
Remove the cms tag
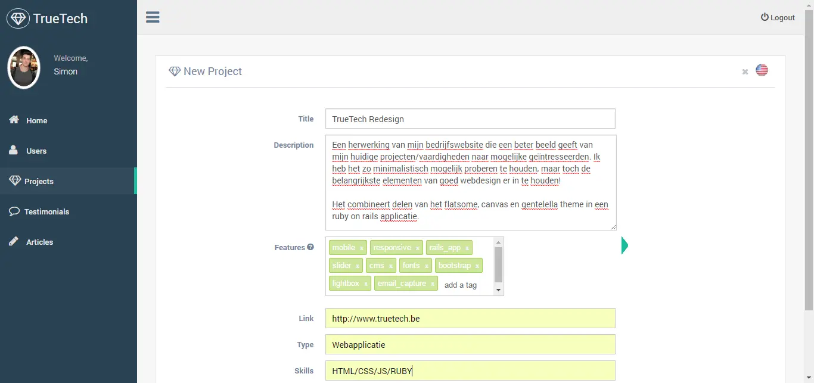390,266
